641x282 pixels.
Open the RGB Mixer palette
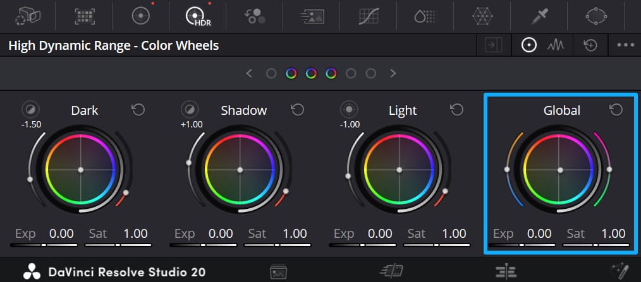click(x=255, y=16)
